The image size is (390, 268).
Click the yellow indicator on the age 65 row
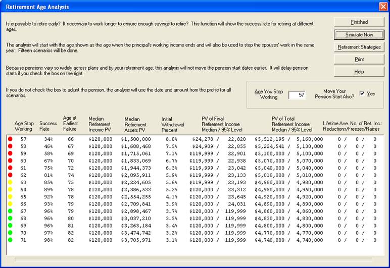pos(10,197)
